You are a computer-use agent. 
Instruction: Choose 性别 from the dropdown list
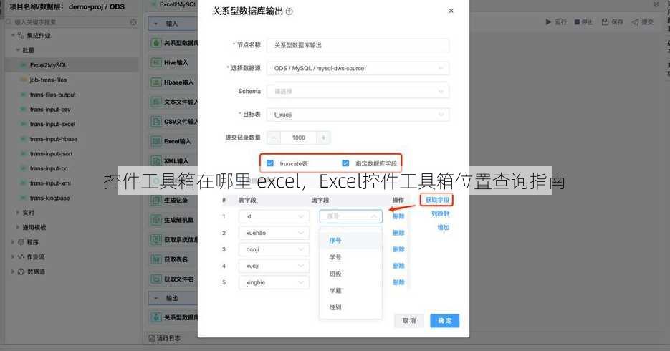350,307
